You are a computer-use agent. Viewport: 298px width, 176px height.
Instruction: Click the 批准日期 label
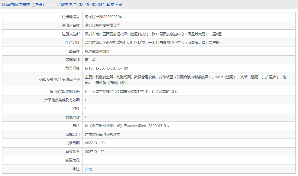pos(73,143)
